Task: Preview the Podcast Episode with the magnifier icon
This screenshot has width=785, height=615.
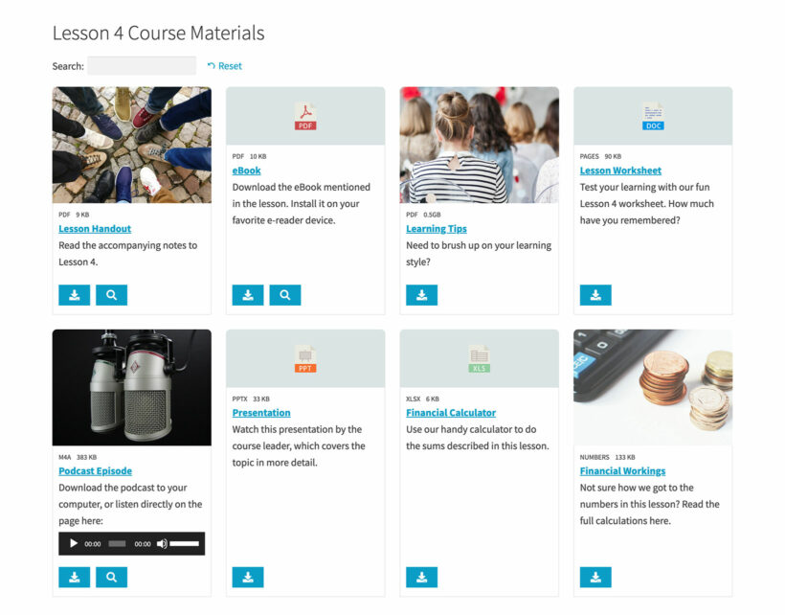Action: point(111,577)
